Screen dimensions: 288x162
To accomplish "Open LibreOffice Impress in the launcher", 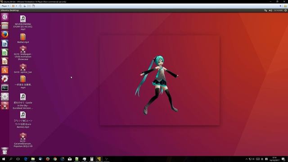I will click(x=5, y=61).
